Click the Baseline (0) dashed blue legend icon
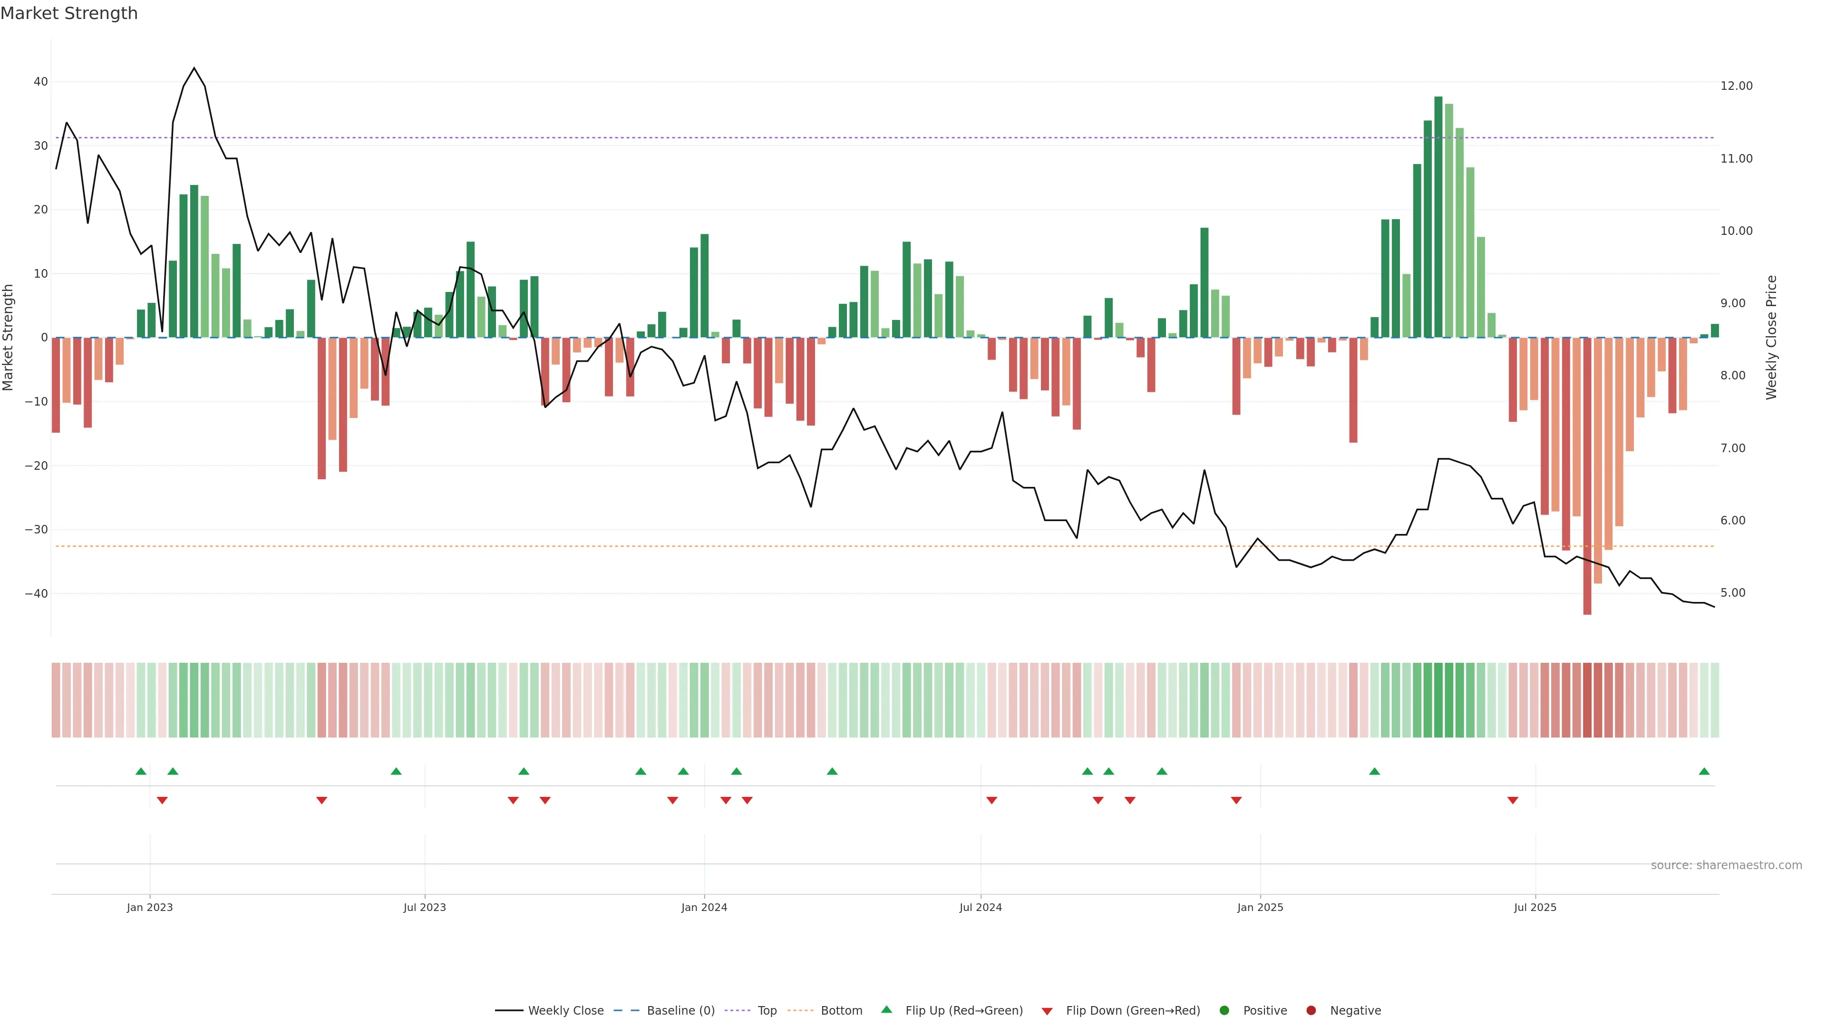Image resolution: width=1826 pixels, height=1027 pixels. (x=626, y=1011)
